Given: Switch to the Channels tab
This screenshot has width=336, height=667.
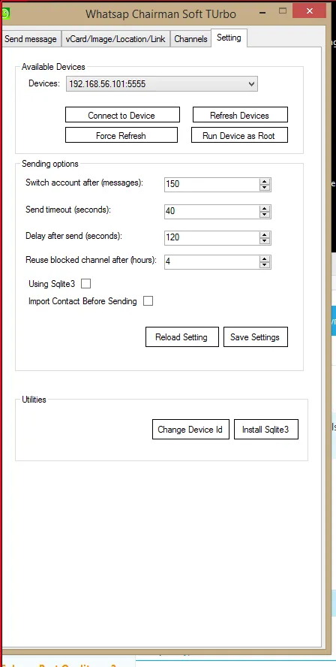Looking at the screenshot, I should tap(190, 39).
